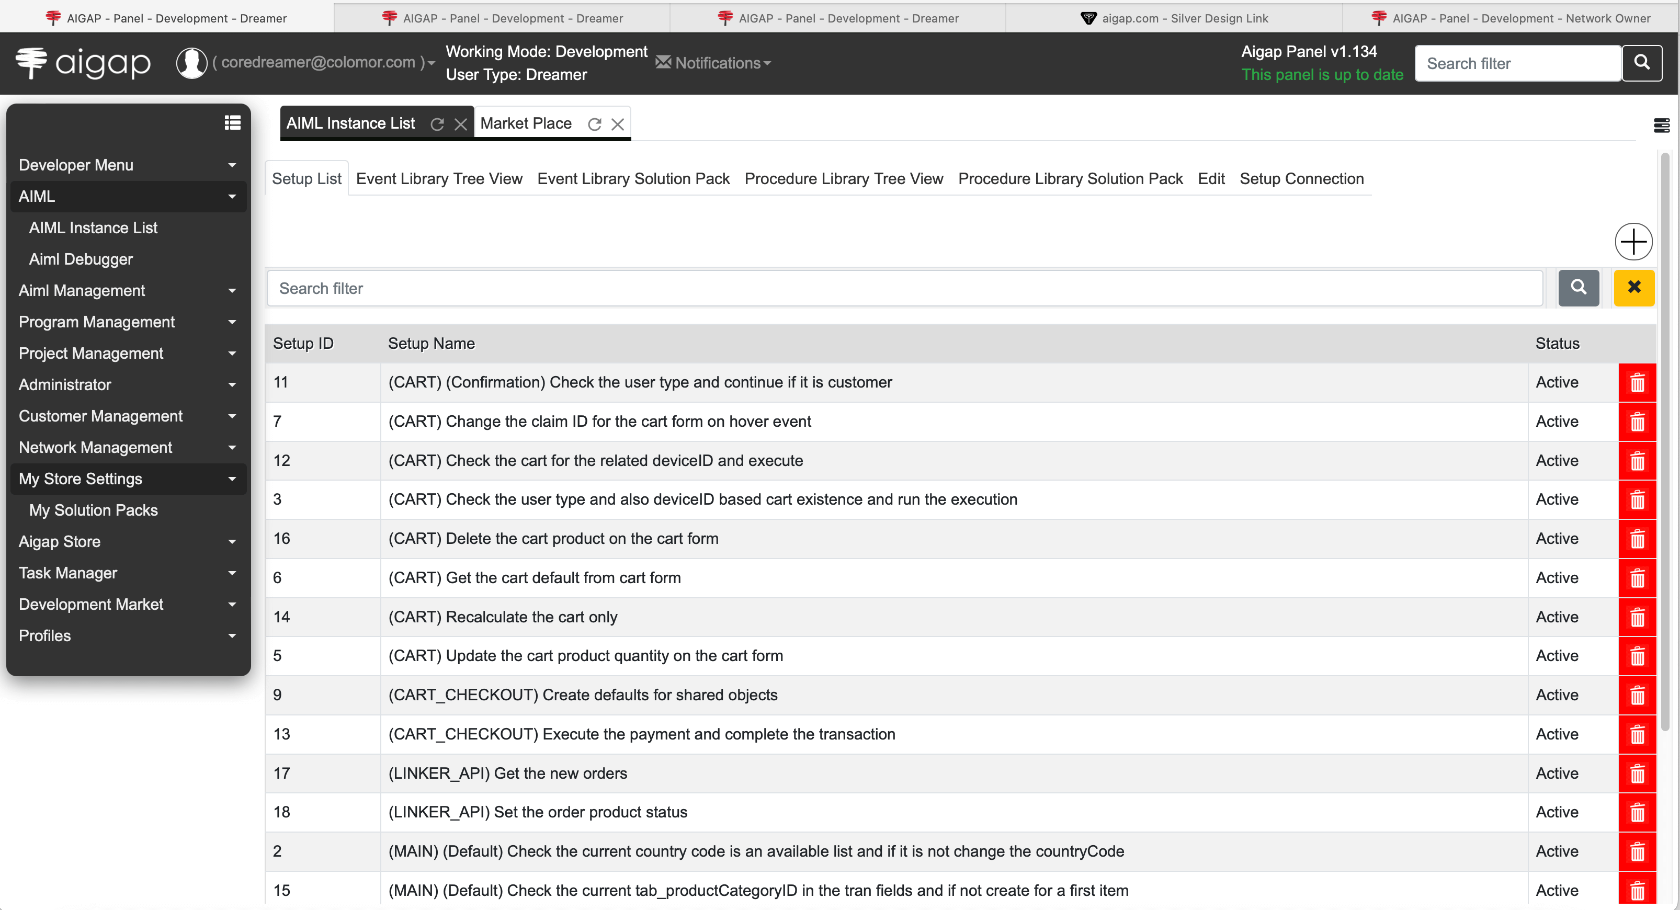Collapse the AIML sidebar section
This screenshot has width=1680, height=910.
(128, 196)
